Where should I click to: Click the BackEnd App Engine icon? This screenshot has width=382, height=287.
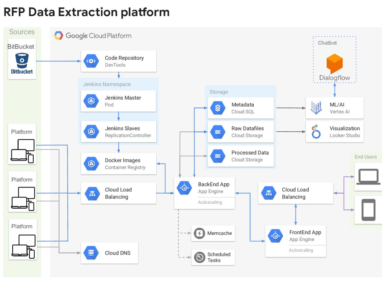pyautogui.click(x=184, y=188)
